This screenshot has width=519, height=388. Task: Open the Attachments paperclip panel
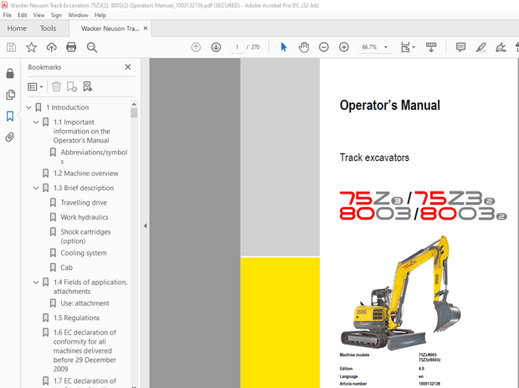pos(10,137)
